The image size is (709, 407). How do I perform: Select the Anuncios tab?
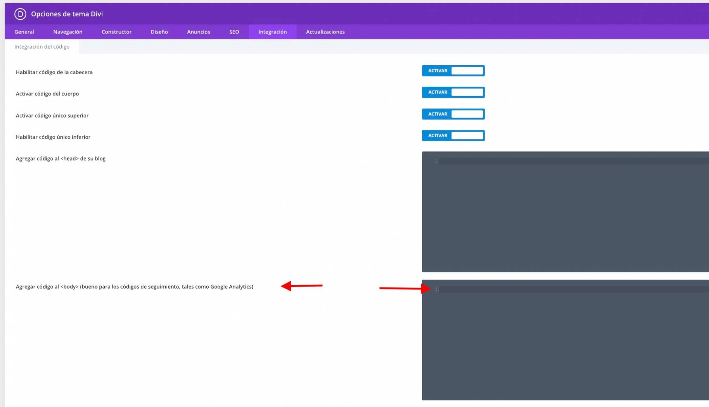pos(198,32)
